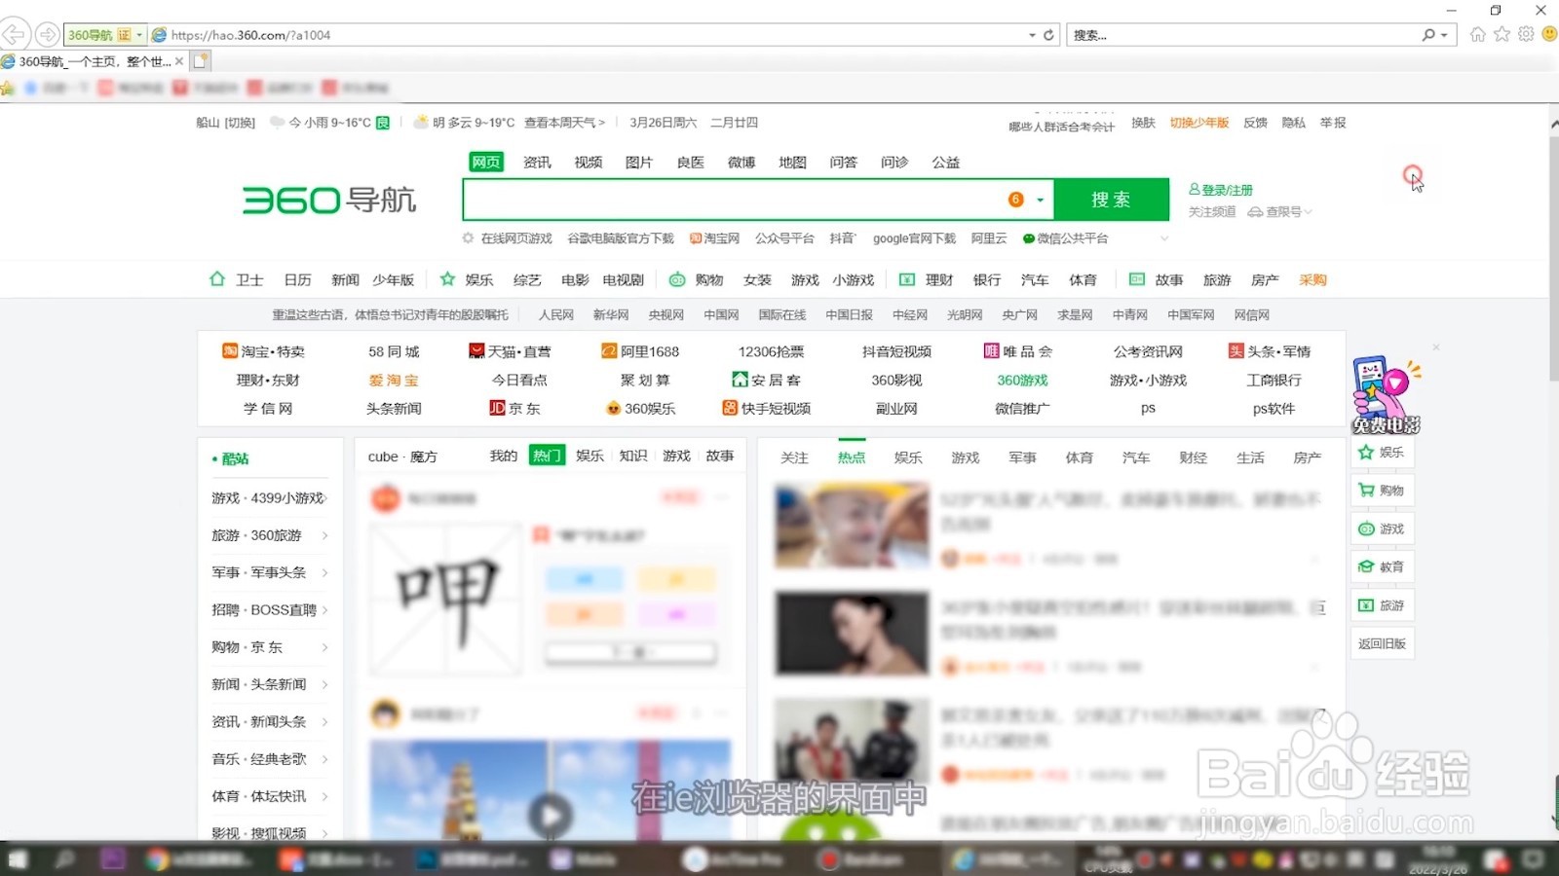Expand 购物·京东 row arrow

[325, 647]
